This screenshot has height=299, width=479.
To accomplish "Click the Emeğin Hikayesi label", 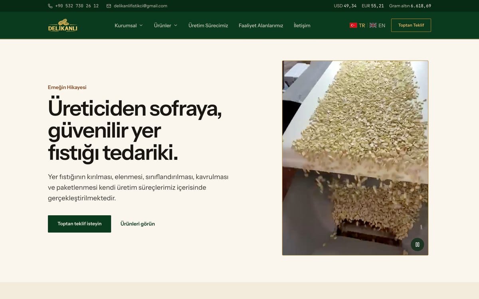I will [67, 87].
